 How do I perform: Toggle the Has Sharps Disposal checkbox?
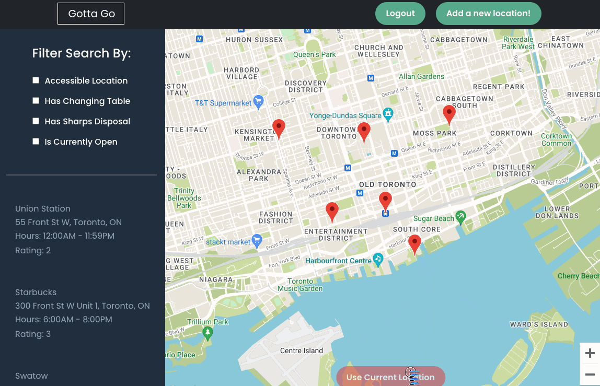click(36, 121)
